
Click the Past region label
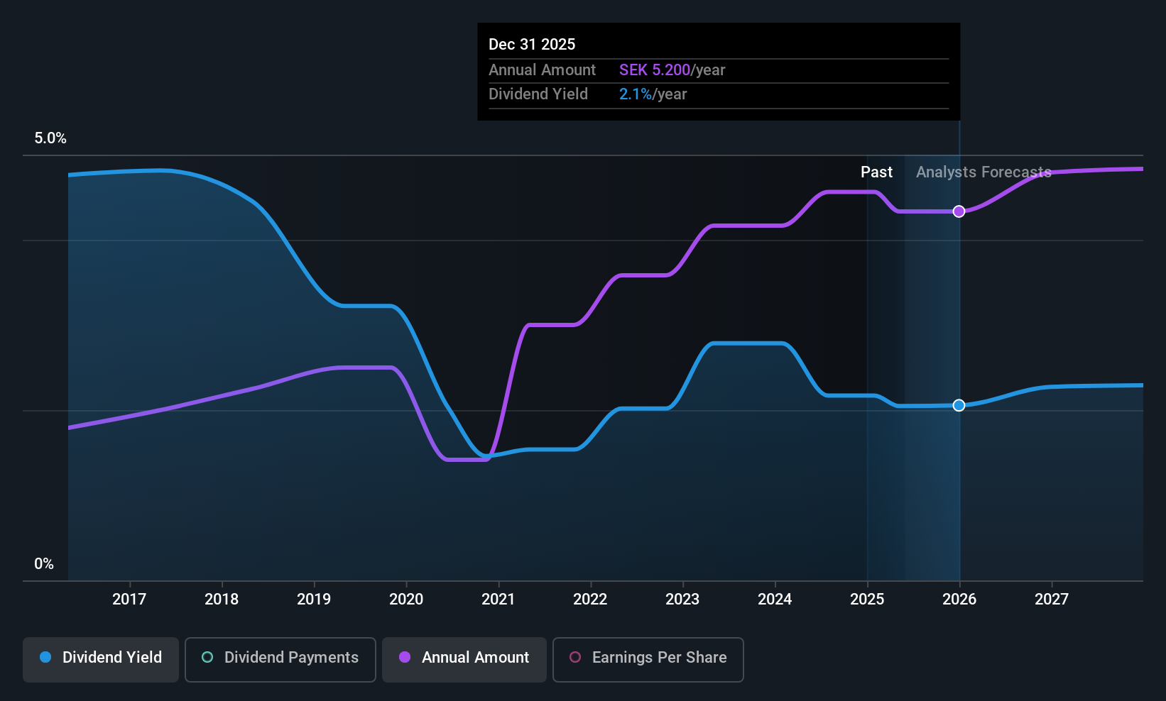pos(876,172)
